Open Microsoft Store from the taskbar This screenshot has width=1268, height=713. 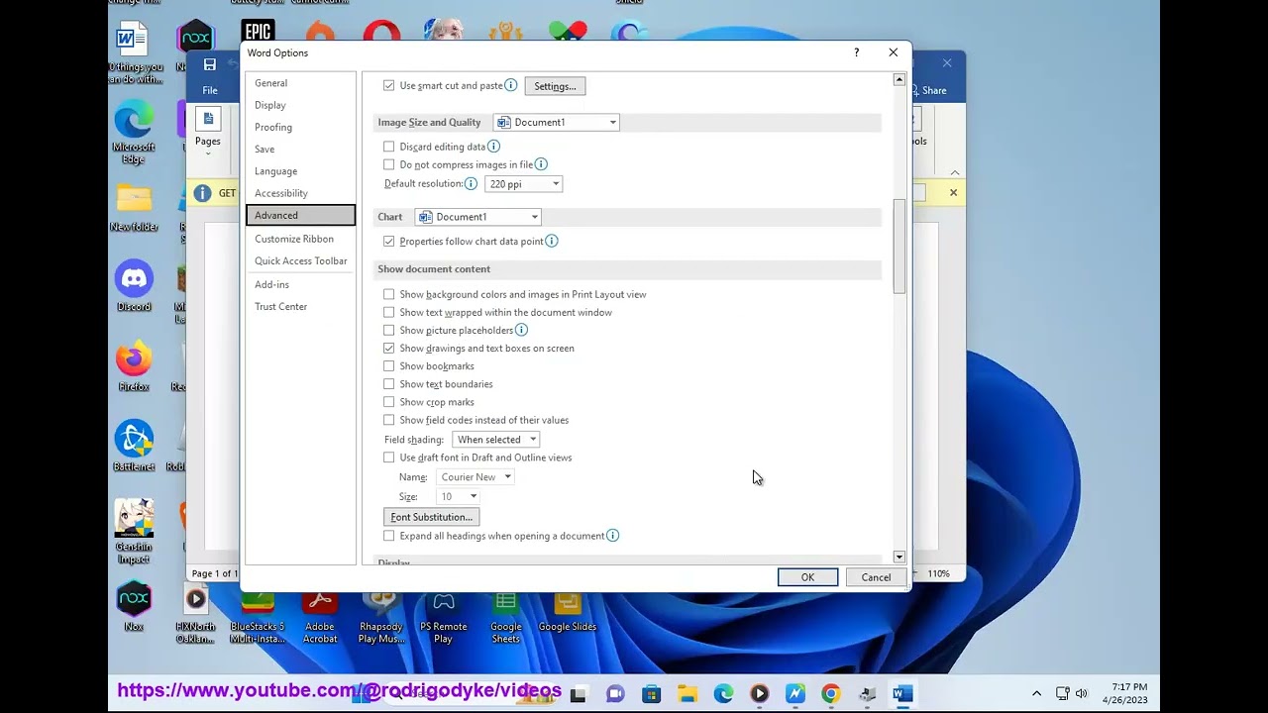(x=651, y=694)
